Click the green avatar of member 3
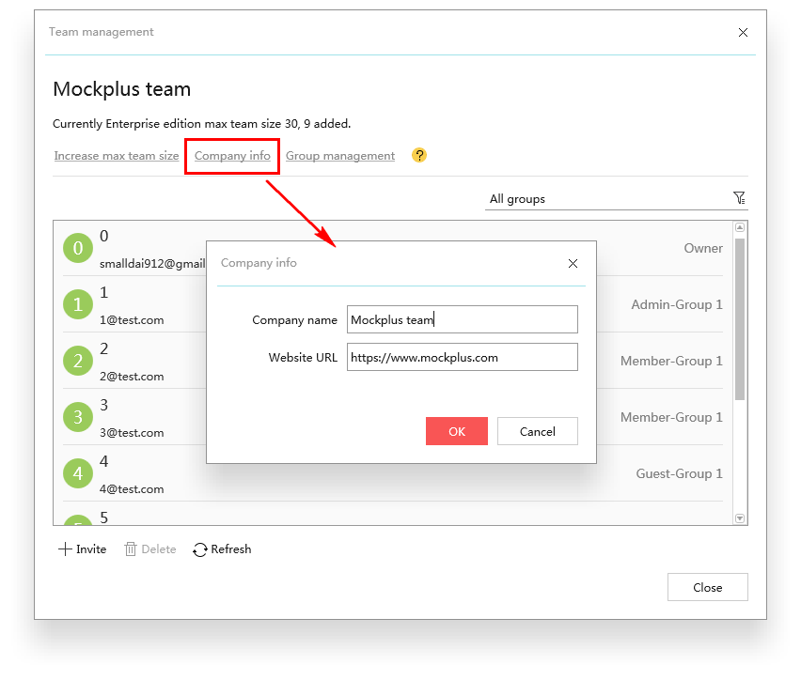Image resolution: width=801 pixels, height=680 pixels. tap(78, 417)
